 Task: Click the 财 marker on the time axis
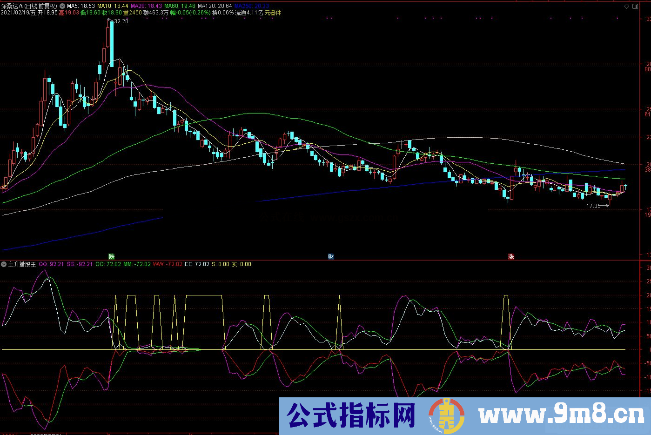331,256
